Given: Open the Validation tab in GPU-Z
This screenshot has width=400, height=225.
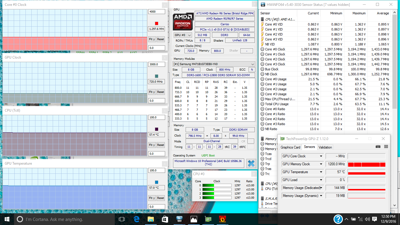Looking at the screenshot, I should point(325,147).
